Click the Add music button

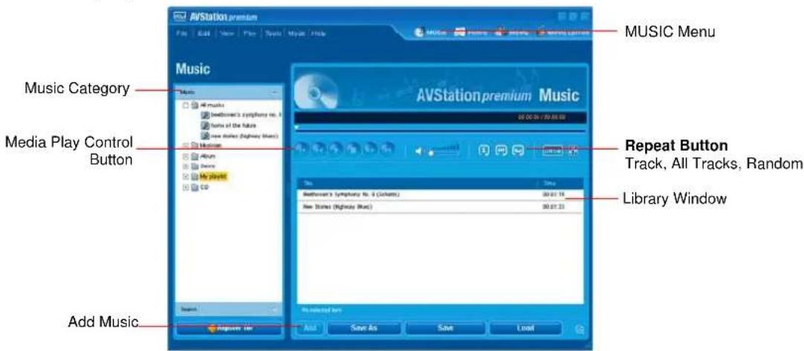310,328
